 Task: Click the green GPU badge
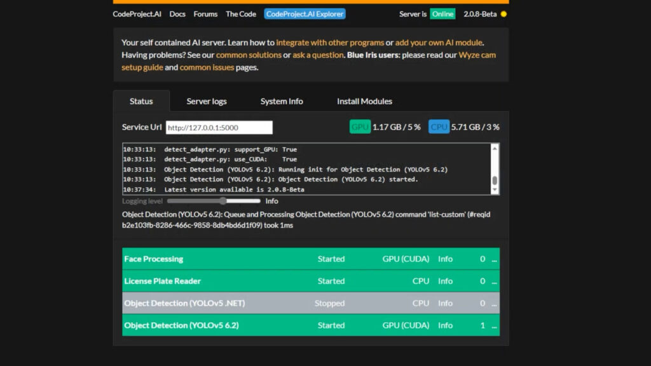click(360, 126)
